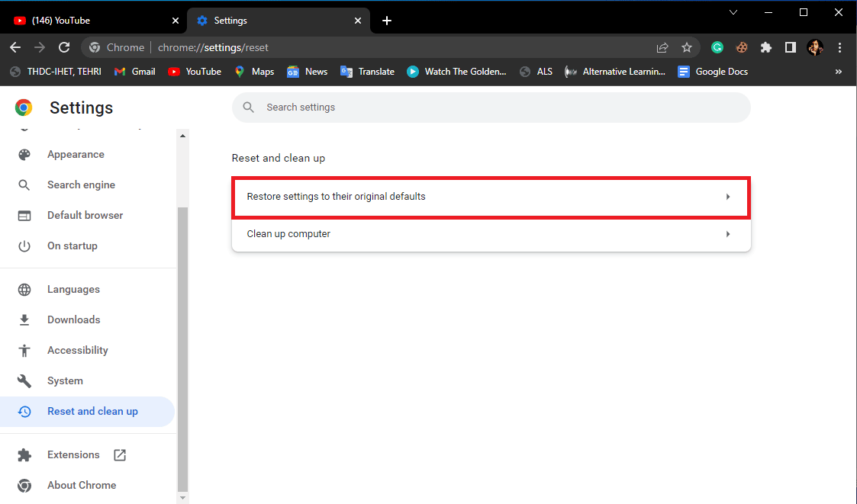
Task: Open the News bookmark
Action: click(x=308, y=72)
